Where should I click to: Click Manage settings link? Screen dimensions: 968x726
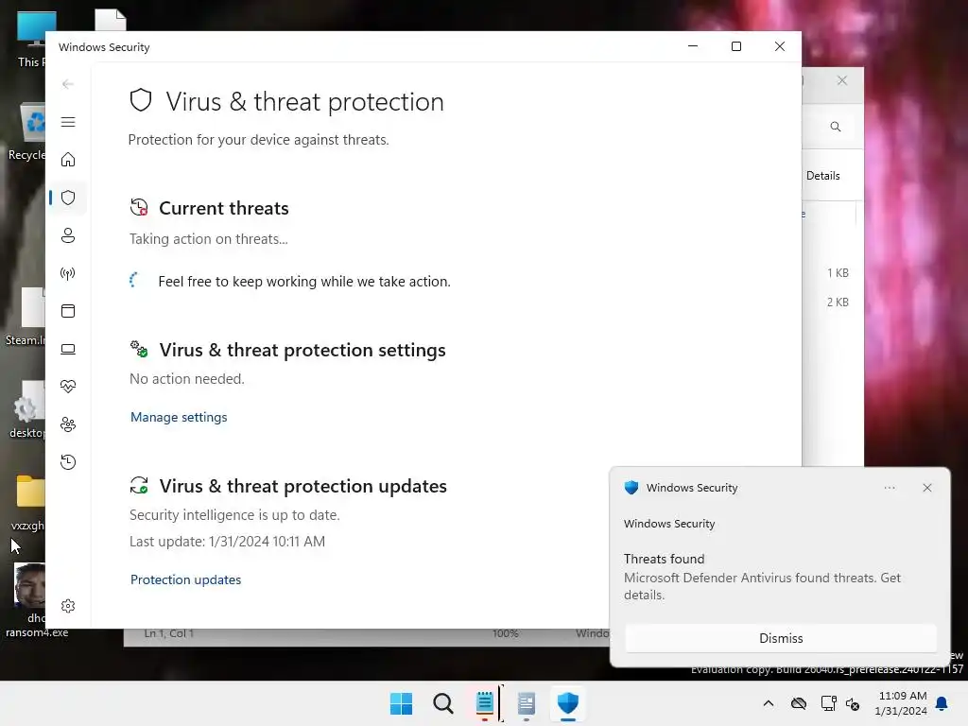[179, 417]
